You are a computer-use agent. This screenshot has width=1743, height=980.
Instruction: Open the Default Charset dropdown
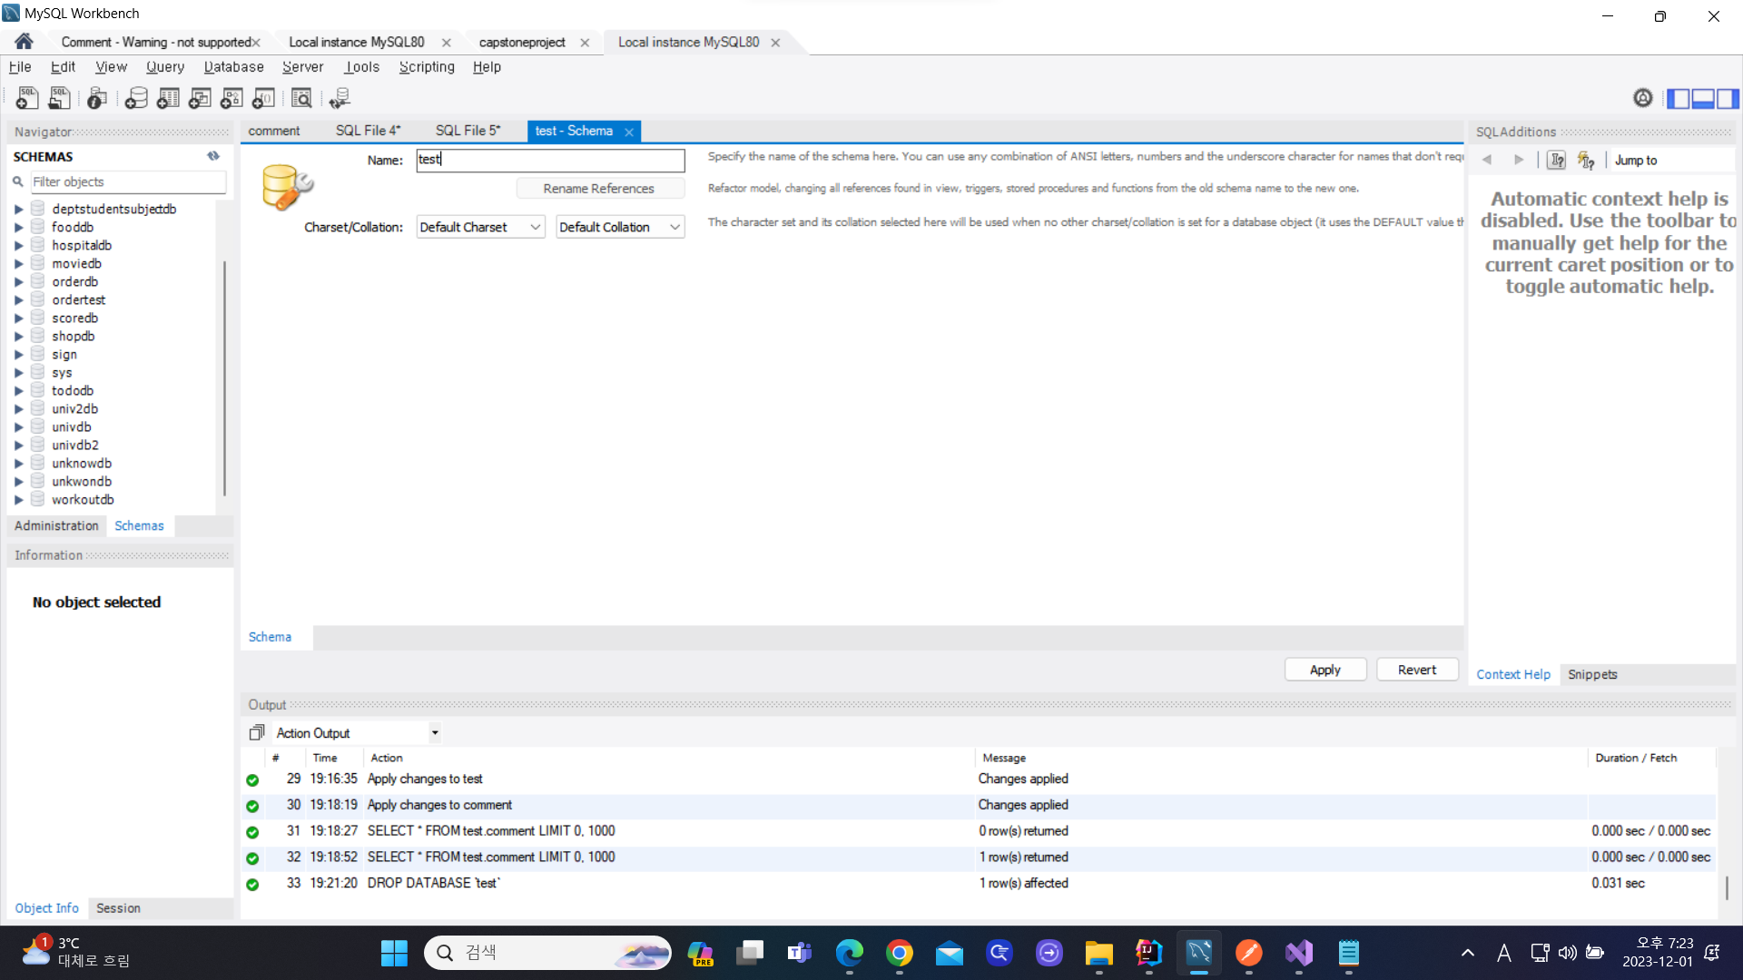(480, 227)
